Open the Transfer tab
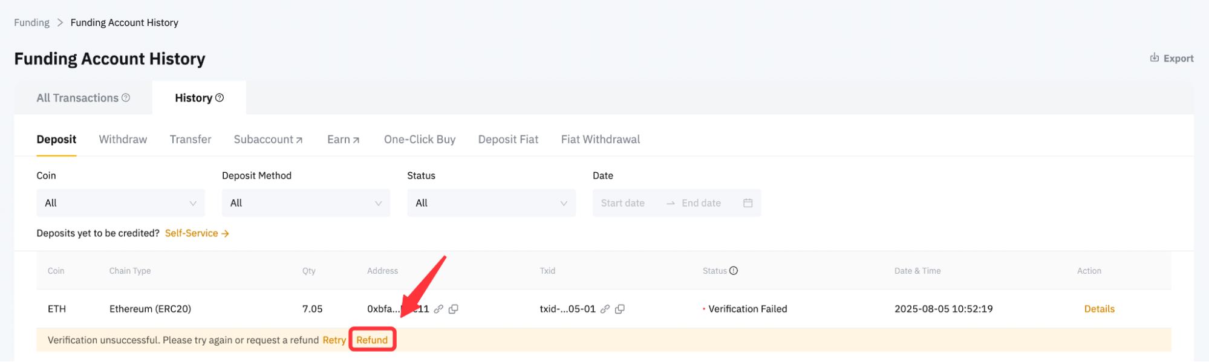Screen dimensions: 1209x362 click(191, 140)
